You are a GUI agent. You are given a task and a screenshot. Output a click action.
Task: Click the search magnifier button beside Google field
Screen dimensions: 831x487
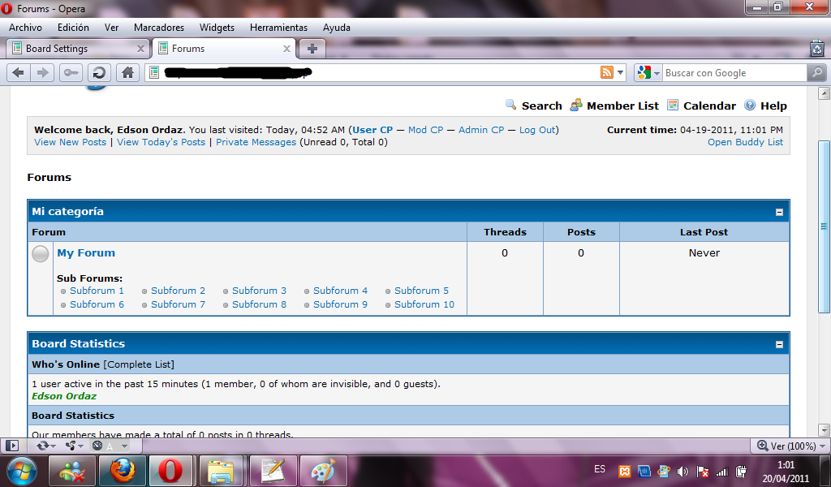[x=816, y=72]
